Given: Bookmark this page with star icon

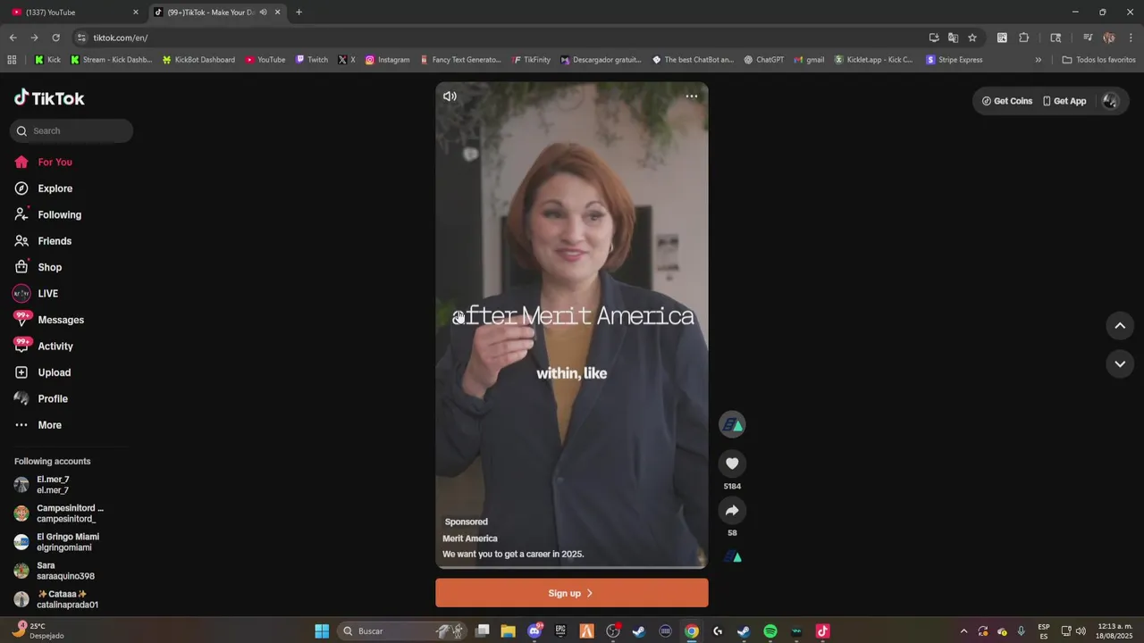Looking at the screenshot, I should pyautogui.click(x=972, y=38).
